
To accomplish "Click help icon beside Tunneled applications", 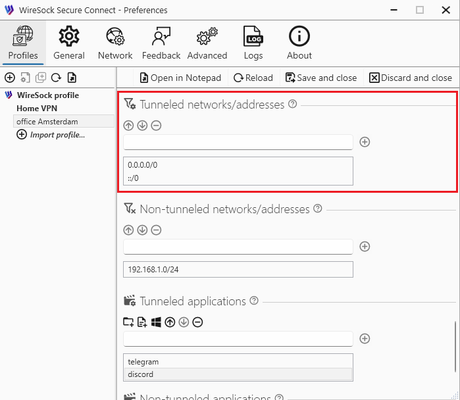I will pos(254,301).
